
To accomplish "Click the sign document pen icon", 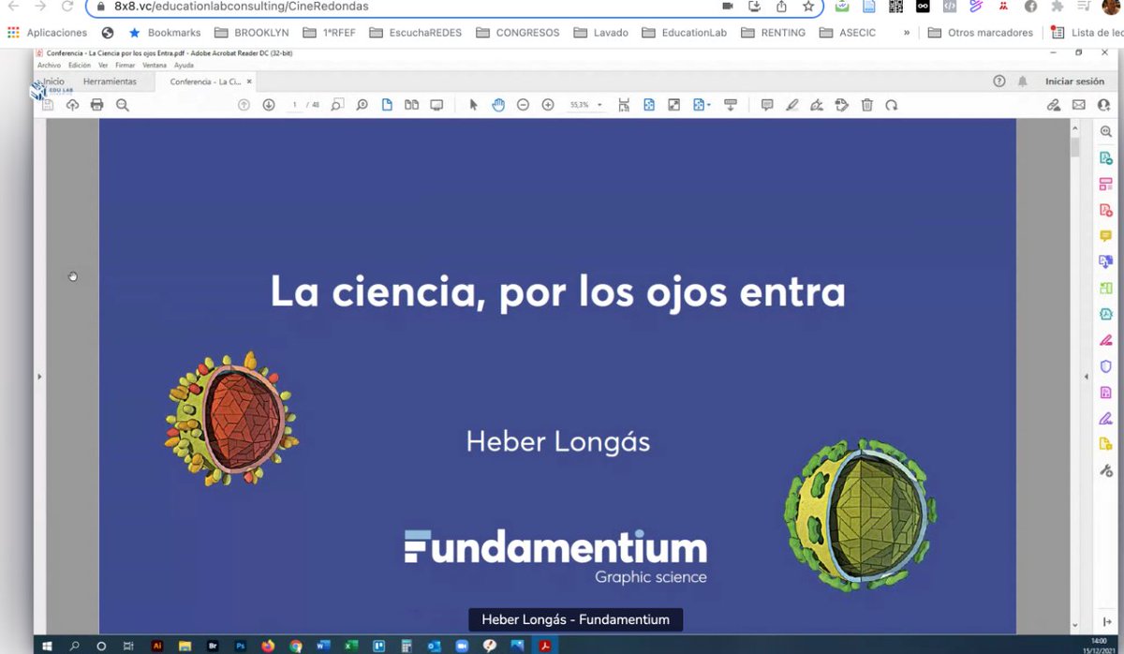I will point(817,105).
